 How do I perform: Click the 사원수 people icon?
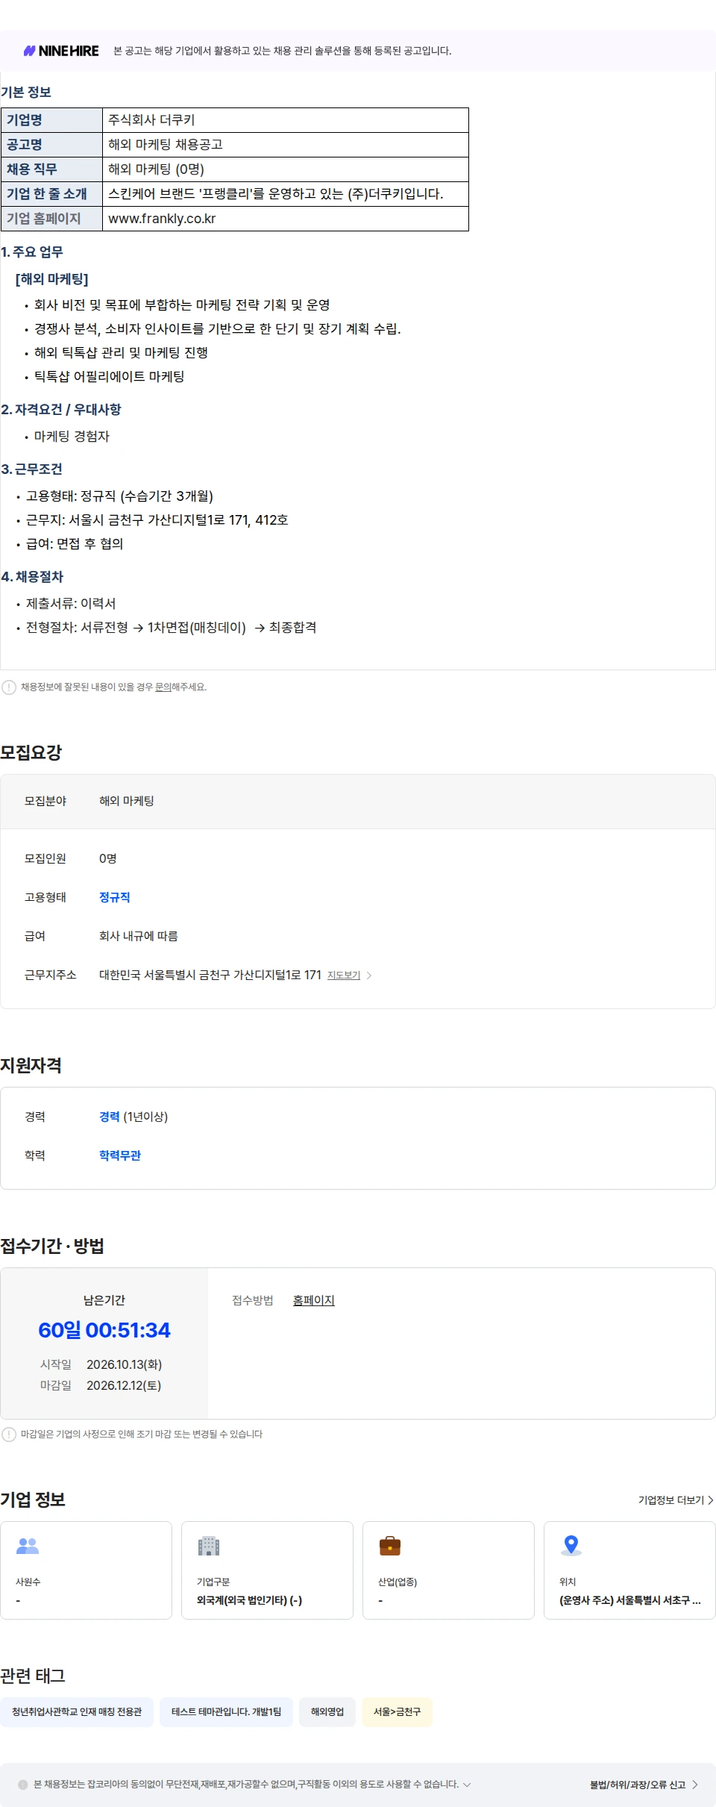point(28,1545)
